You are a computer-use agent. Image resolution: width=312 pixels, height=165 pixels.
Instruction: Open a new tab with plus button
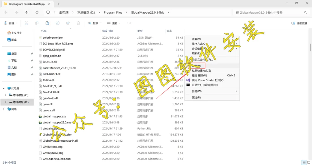click(x=58, y=4)
